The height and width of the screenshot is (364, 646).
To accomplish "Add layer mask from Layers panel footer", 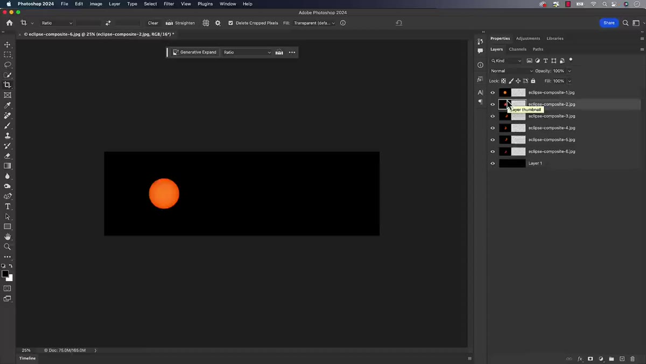I will click(591, 359).
